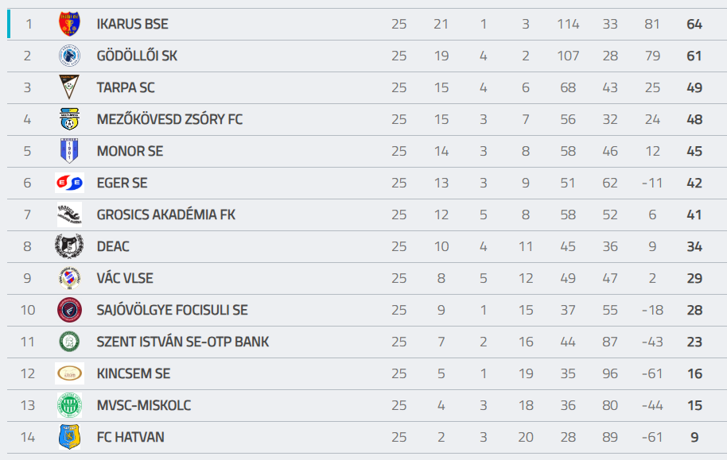Select the Grosics Akadémia FK logo

[69, 214]
